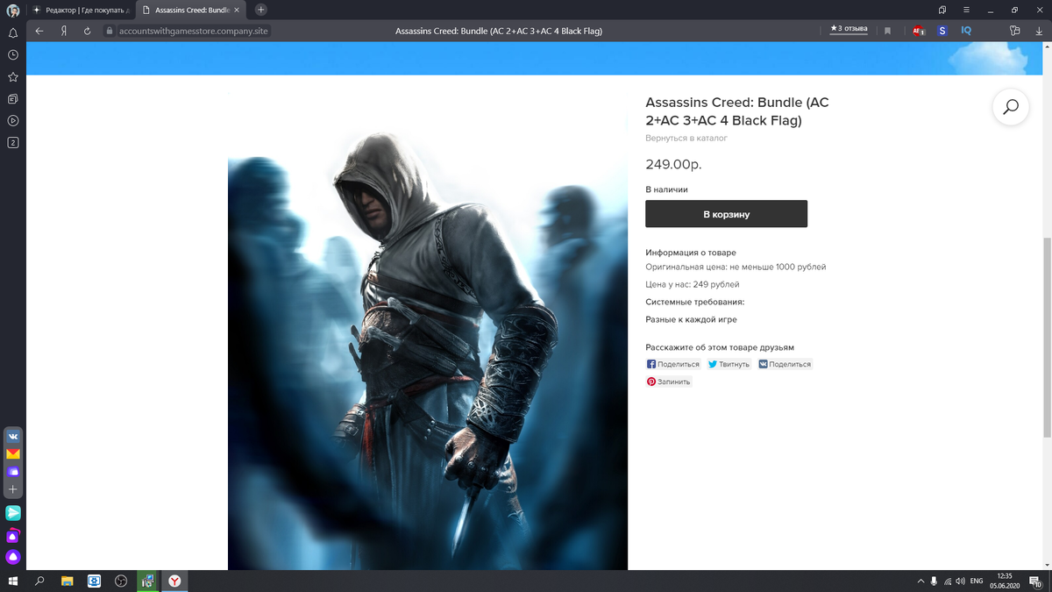Switch to the Редактор browser tab

tap(83, 9)
